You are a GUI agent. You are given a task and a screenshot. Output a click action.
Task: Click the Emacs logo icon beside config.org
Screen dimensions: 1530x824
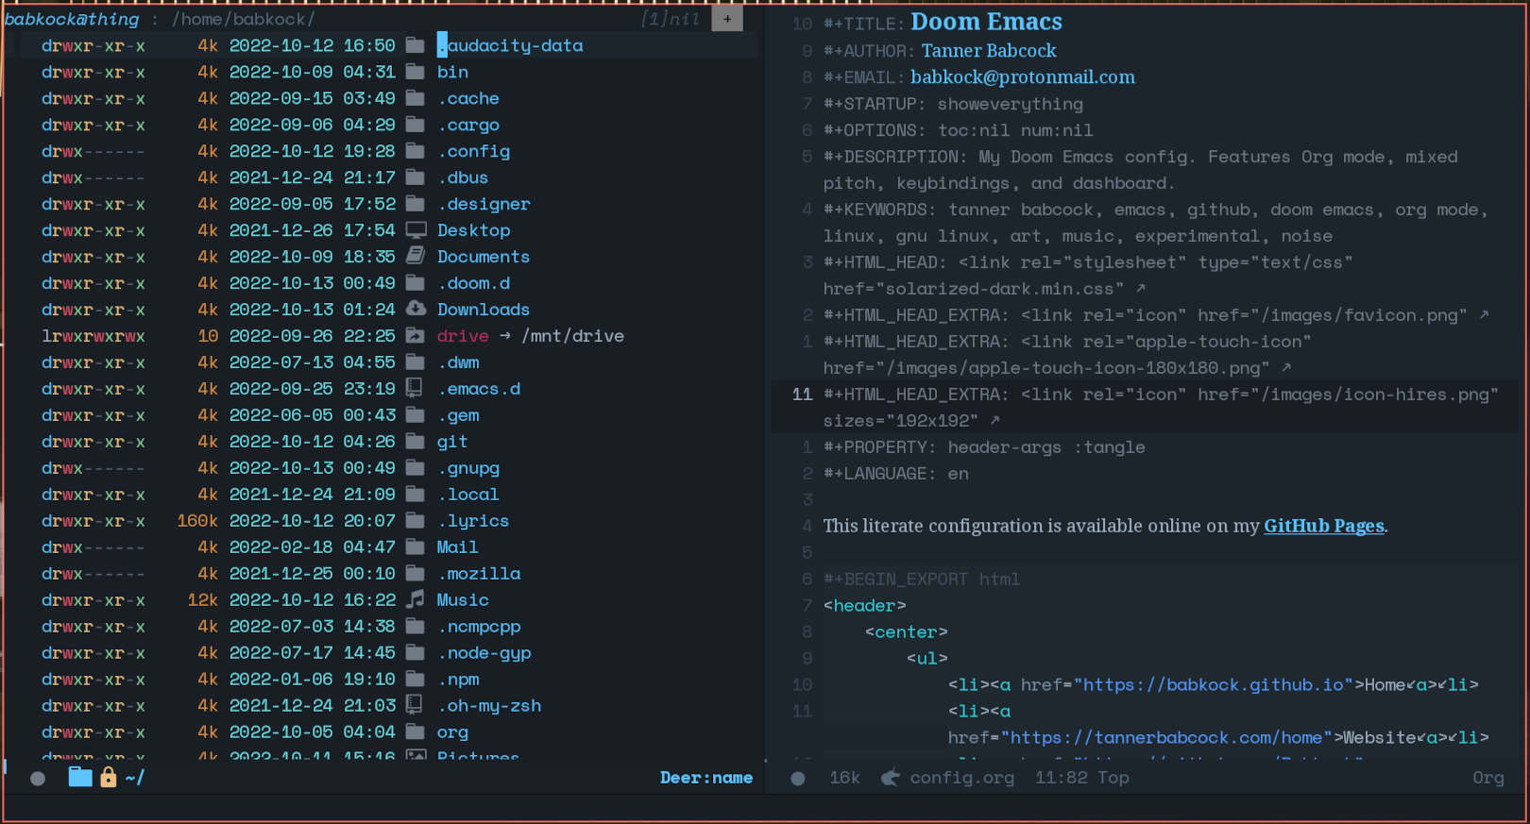click(890, 778)
